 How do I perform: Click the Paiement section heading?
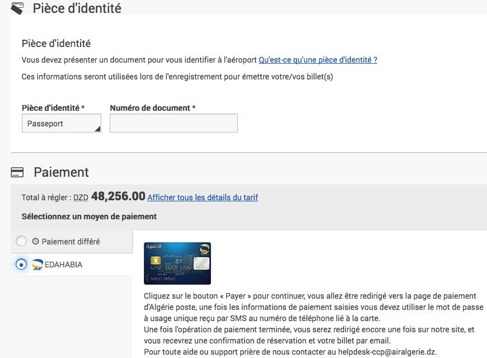[x=61, y=172]
